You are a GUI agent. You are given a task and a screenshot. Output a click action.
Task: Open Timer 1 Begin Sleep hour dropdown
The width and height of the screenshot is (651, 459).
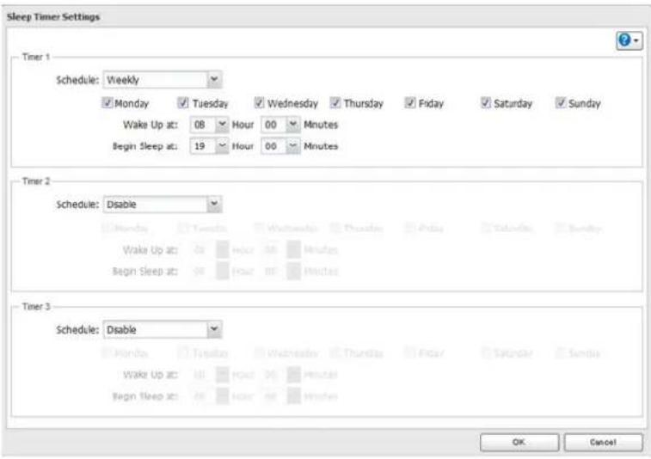pyautogui.click(x=209, y=146)
